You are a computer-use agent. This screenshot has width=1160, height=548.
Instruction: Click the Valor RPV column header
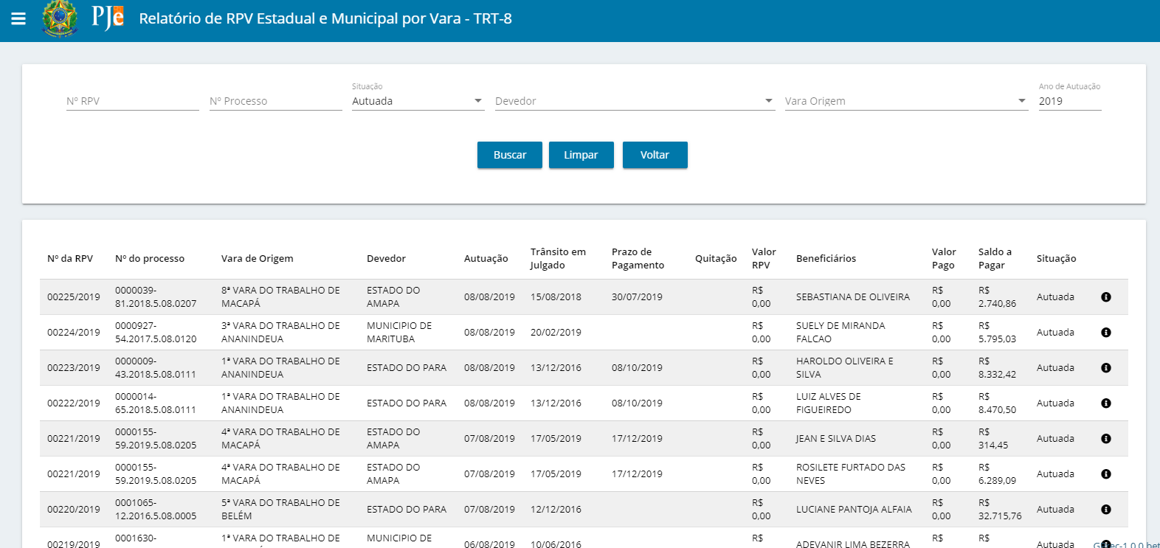(764, 259)
